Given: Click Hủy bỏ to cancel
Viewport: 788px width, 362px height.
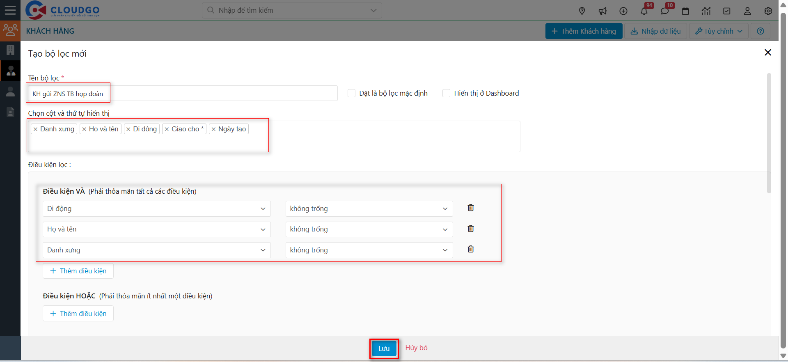Looking at the screenshot, I should click(416, 348).
